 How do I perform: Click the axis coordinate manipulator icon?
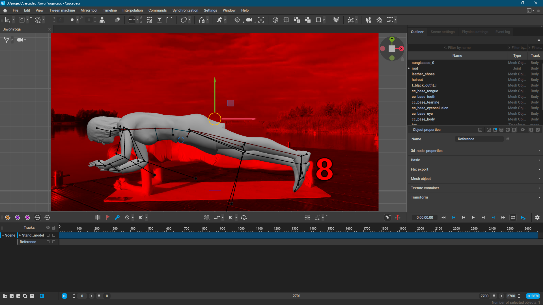point(7,20)
